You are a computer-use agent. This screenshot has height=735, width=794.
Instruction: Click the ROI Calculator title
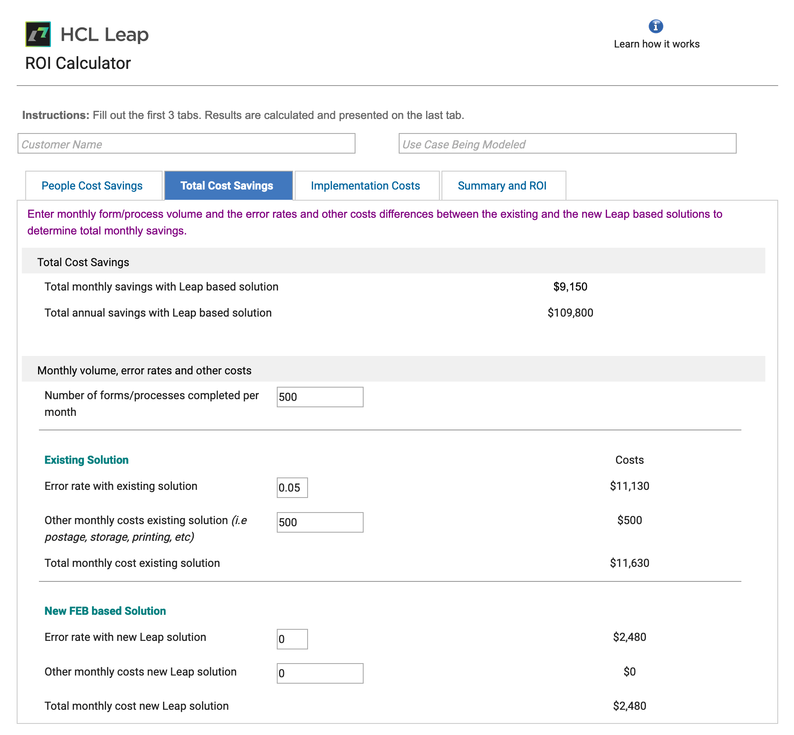click(x=78, y=63)
